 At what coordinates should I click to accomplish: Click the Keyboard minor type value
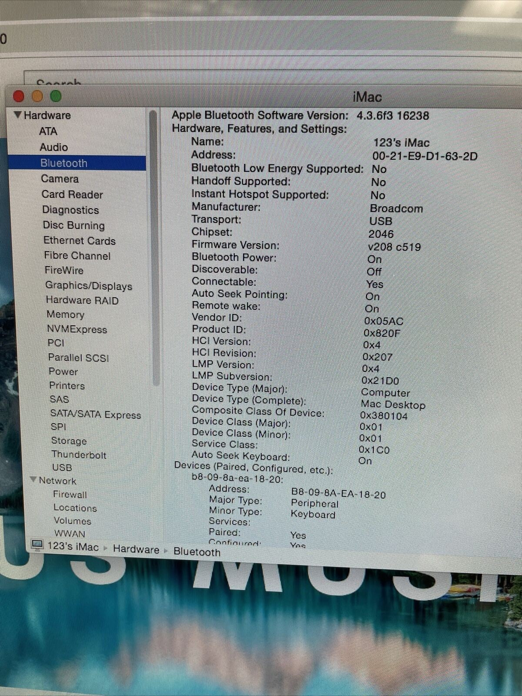coord(313,514)
